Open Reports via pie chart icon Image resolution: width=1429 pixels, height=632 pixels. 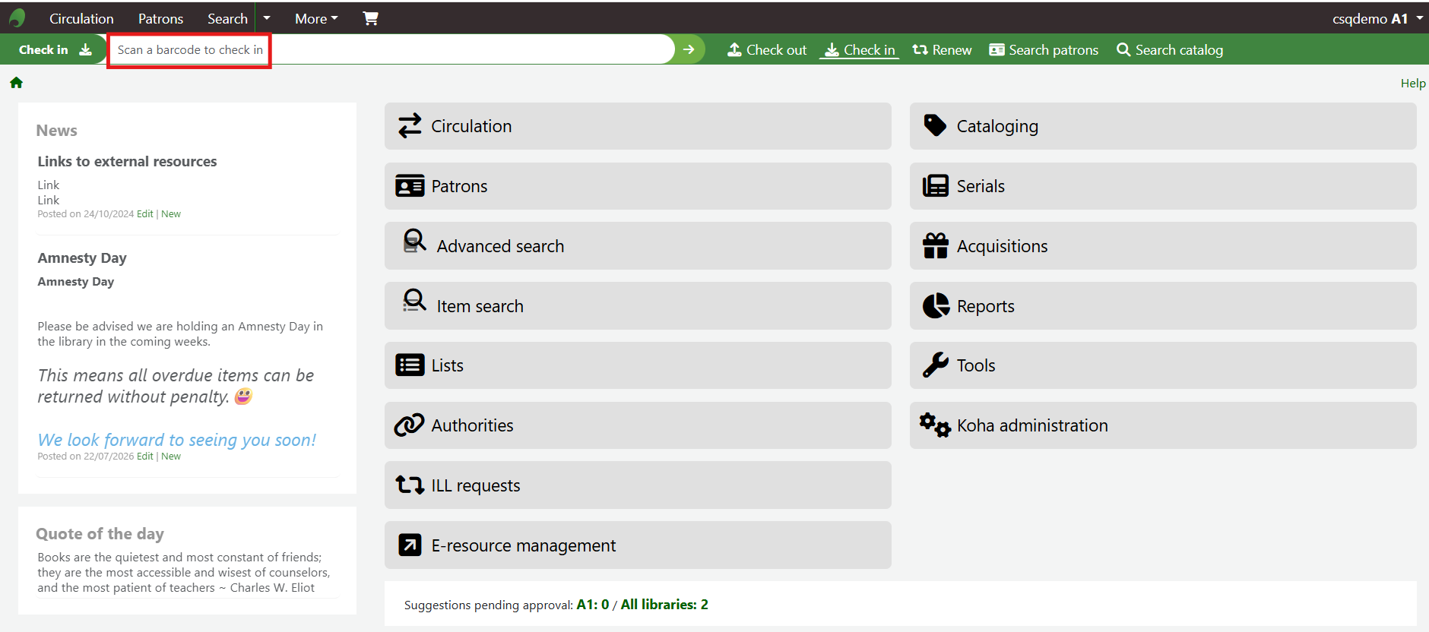pos(936,305)
